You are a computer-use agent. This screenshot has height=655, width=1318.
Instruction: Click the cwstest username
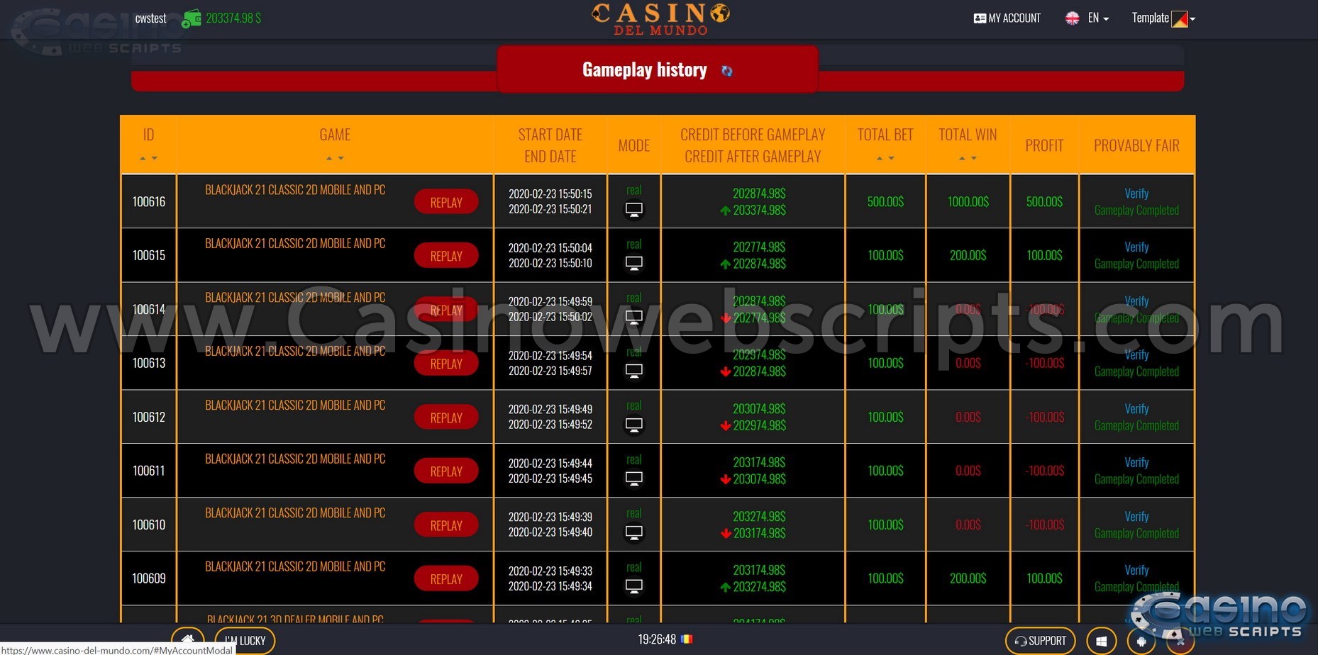[150, 18]
